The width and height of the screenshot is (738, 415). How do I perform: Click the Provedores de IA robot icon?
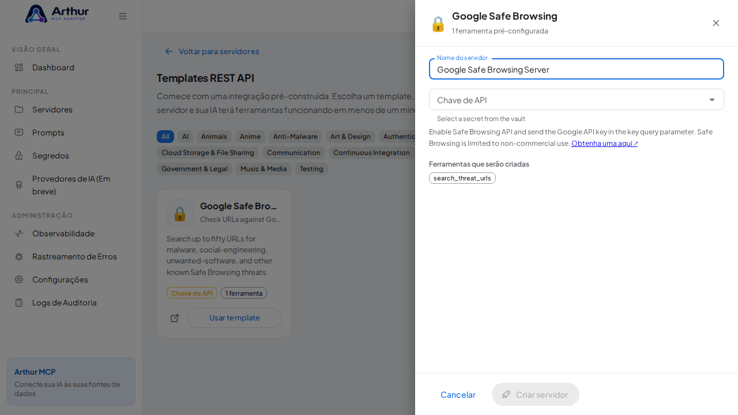pyautogui.click(x=19, y=185)
